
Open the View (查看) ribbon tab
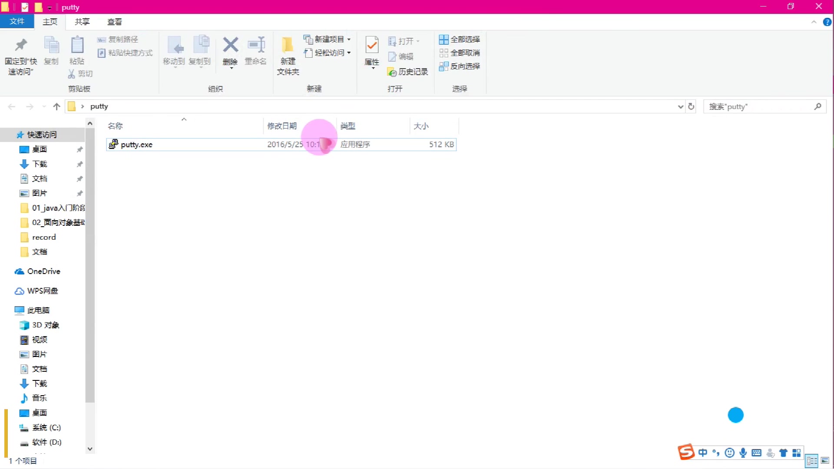coord(115,22)
